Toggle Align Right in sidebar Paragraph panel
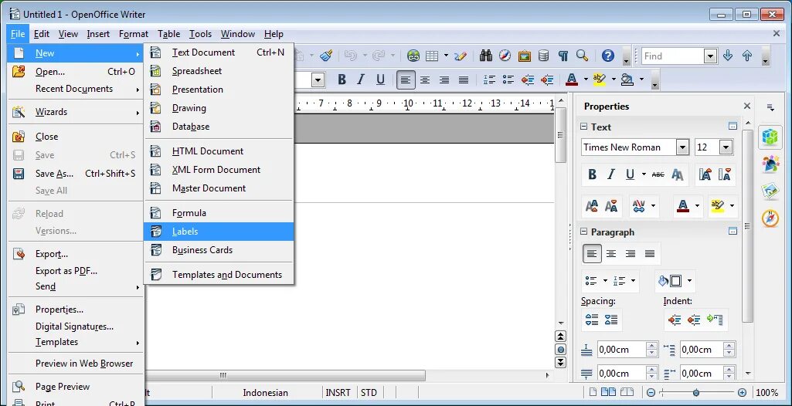792x406 pixels. click(x=631, y=254)
